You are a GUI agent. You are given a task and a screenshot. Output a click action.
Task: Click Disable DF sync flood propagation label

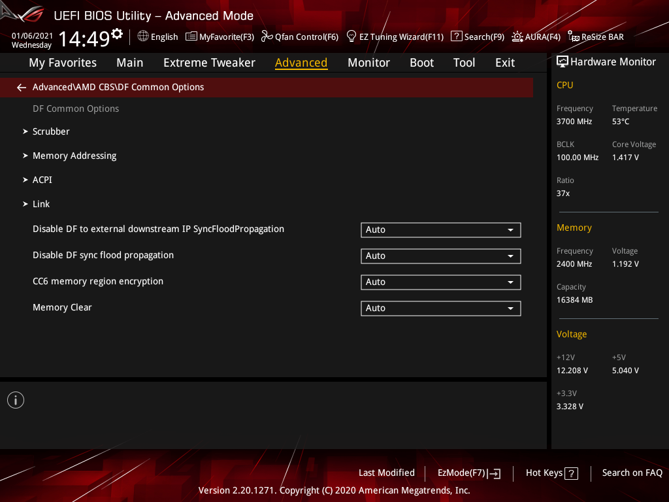pos(103,256)
